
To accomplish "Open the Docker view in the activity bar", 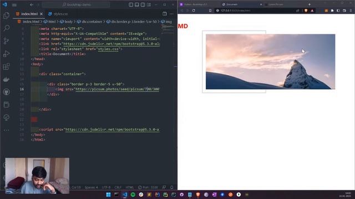I will tap(6, 80).
